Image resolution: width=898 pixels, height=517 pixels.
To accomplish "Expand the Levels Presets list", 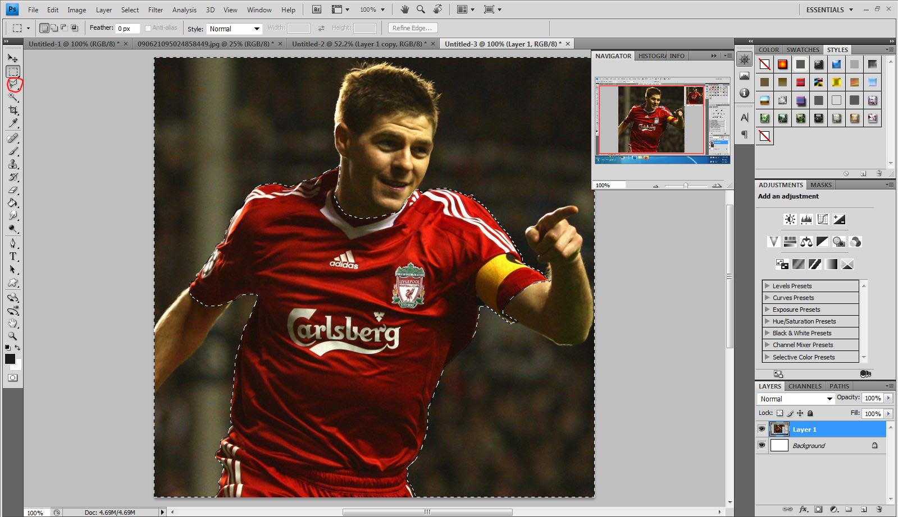I will coord(767,285).
